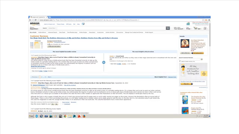The width and height of the screenshot is (239, 134).
Task: Expand the Your Prime dropdown
Action: point(189,28)
